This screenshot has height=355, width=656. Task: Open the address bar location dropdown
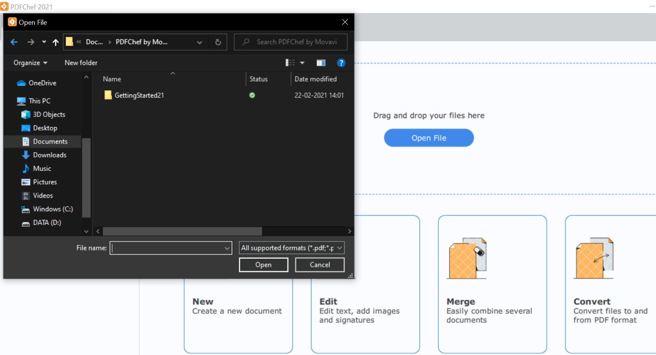[x=199, y=42]
